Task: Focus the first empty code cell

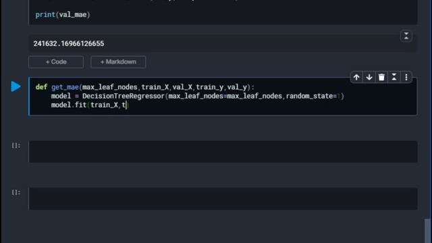Action: 223,151
